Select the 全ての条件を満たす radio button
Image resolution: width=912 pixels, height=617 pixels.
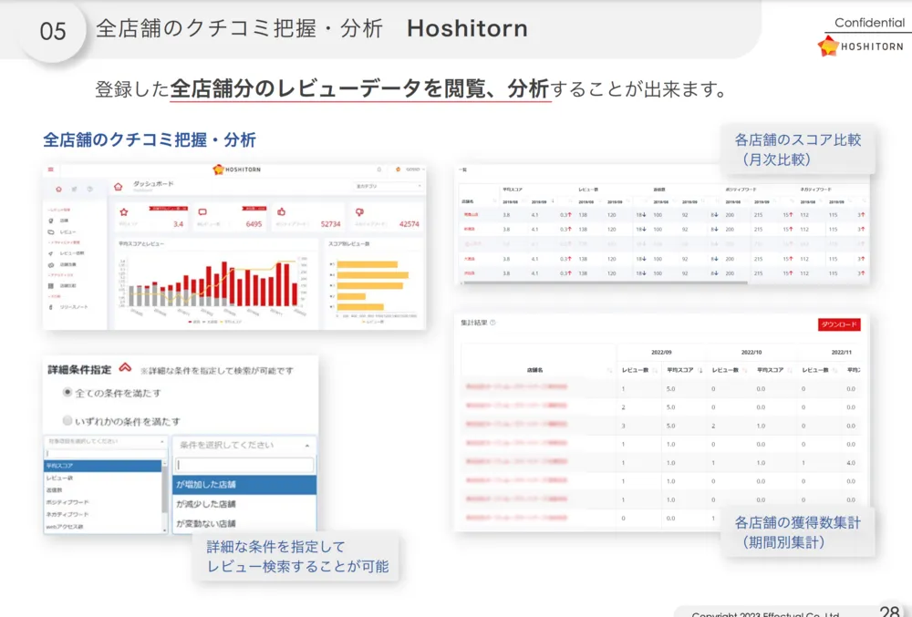(x=67, y=393)
